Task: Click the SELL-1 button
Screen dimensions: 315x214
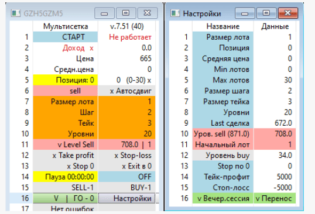Action: point(66,188)
